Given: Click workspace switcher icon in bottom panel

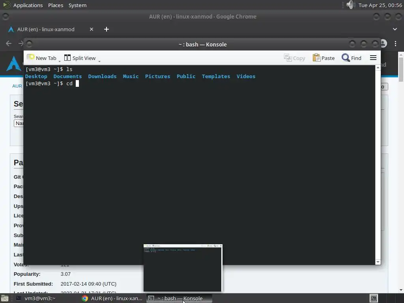Looking at the screenshot, I should pos(374,298).
